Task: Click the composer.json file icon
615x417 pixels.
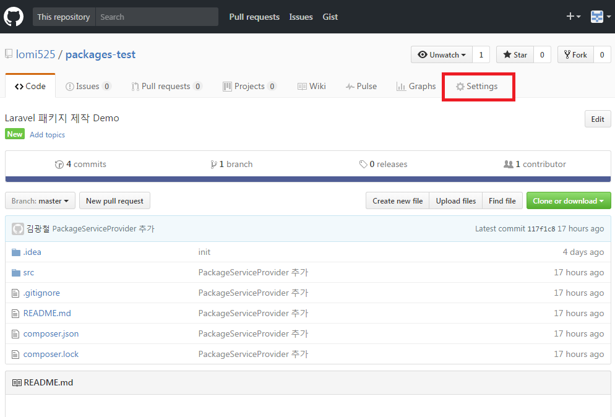Action: point(15,334)
